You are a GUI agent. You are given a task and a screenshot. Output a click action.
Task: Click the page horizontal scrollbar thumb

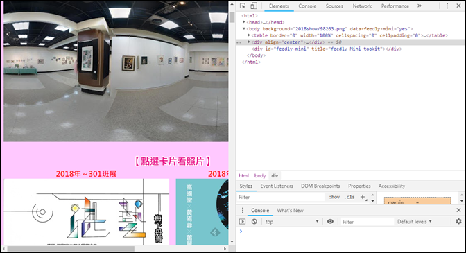tap(71, 249)
